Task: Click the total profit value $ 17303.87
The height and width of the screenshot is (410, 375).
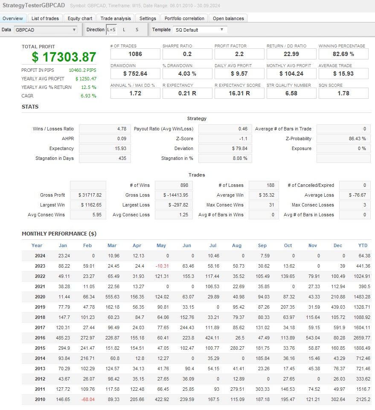Action: [64, 57]
